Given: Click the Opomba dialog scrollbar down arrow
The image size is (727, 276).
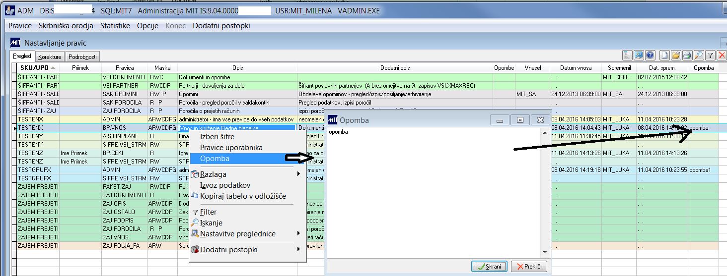Looking at the screenshot, I should (x=544, y=252).
